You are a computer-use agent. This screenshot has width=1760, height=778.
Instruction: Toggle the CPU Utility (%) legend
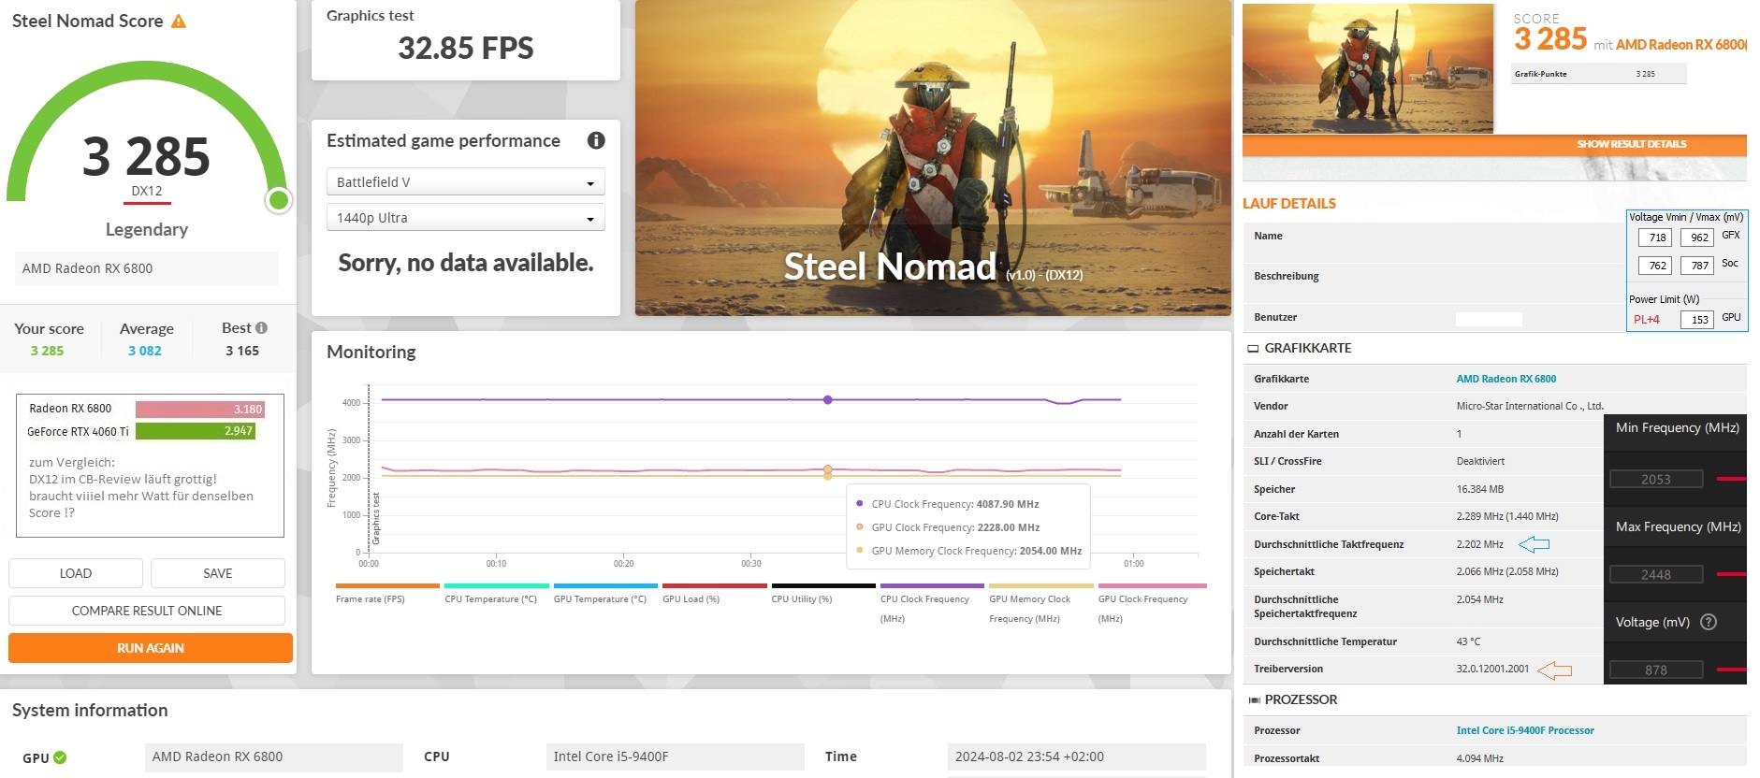click(x=822, y=595)
